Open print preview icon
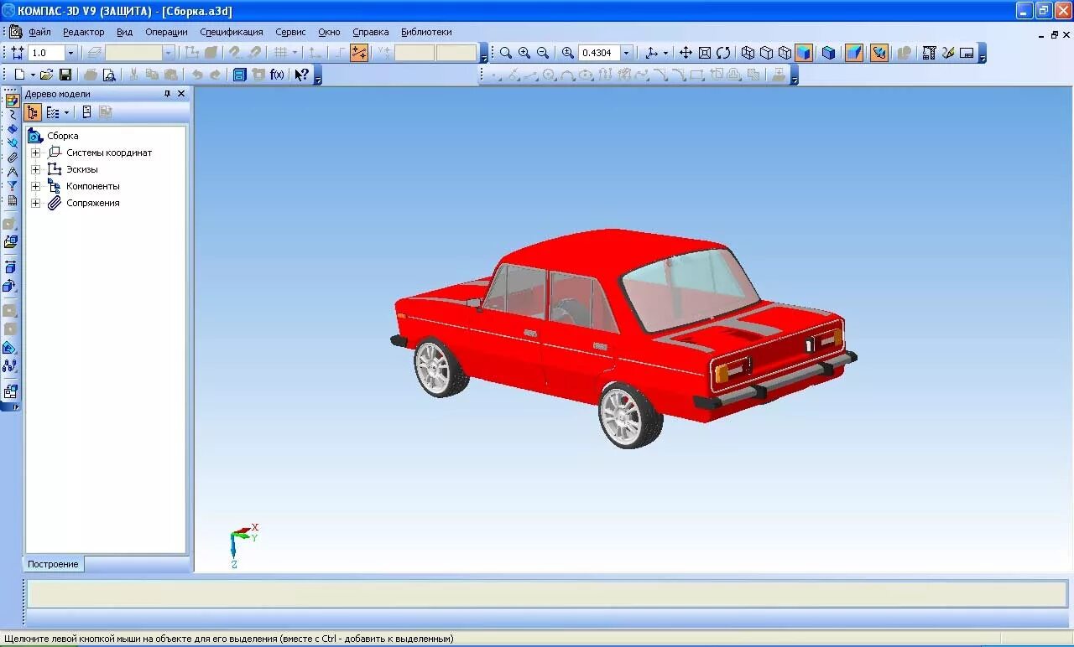1074x647 pixels. tap(109, 75)
